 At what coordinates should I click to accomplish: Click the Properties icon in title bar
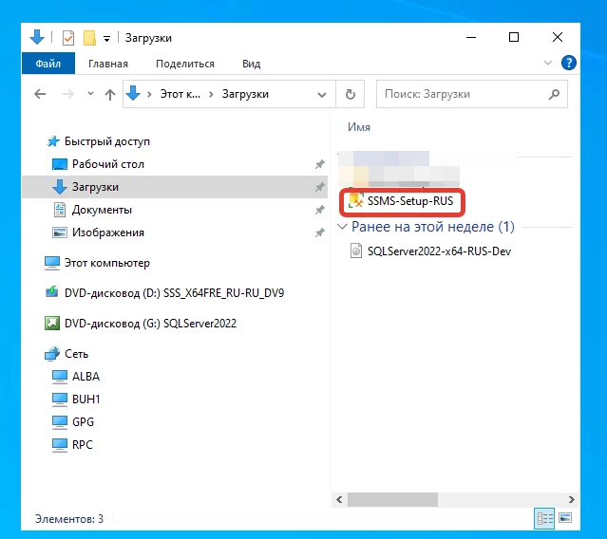point(68,38)
